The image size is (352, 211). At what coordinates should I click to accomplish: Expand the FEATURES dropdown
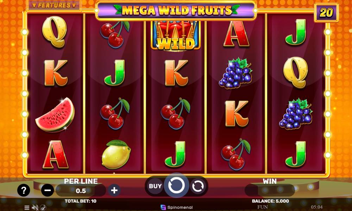click(x=54, y=5)
